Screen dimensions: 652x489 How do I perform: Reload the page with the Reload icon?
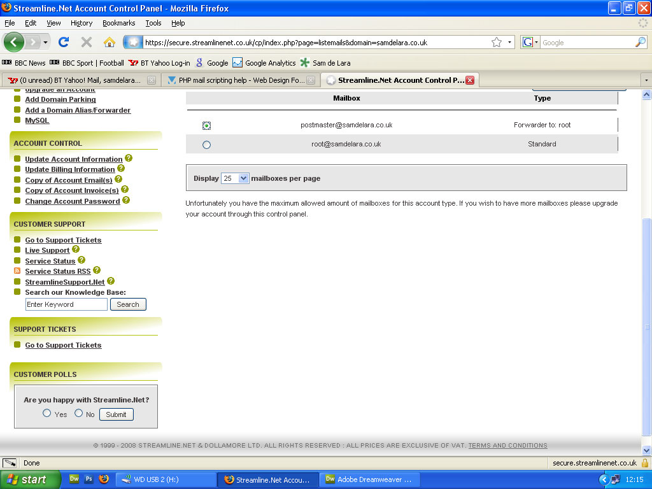pyautogui.click(x=64, y=42)
